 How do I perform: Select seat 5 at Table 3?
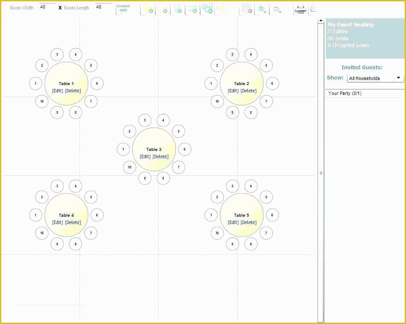[x=178, y=131]
